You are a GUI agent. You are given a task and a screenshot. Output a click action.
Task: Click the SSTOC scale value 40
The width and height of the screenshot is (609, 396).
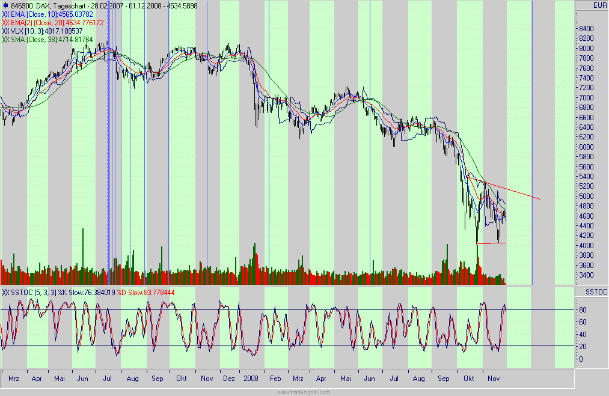pyautogui.click(x=583, y=335)
